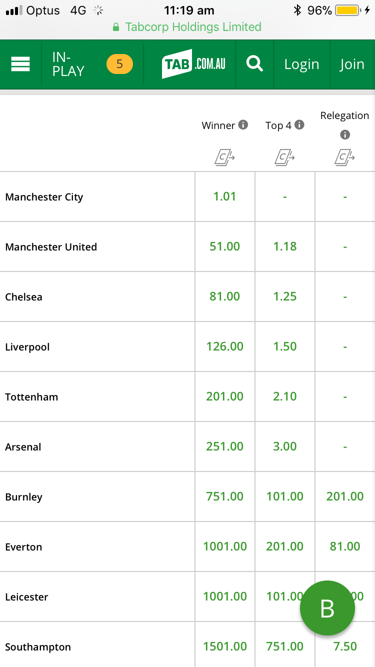Select Burnley Relegation odds 201.00
Image resolution: width=375 pixels, height=667 pixels.
point(345,496)
